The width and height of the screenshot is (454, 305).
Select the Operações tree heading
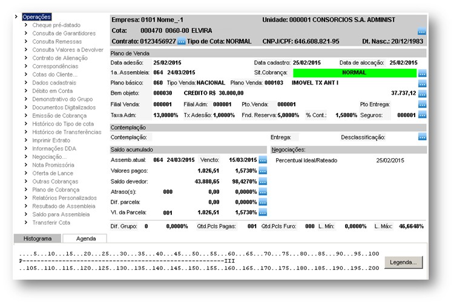click(36, 17)
